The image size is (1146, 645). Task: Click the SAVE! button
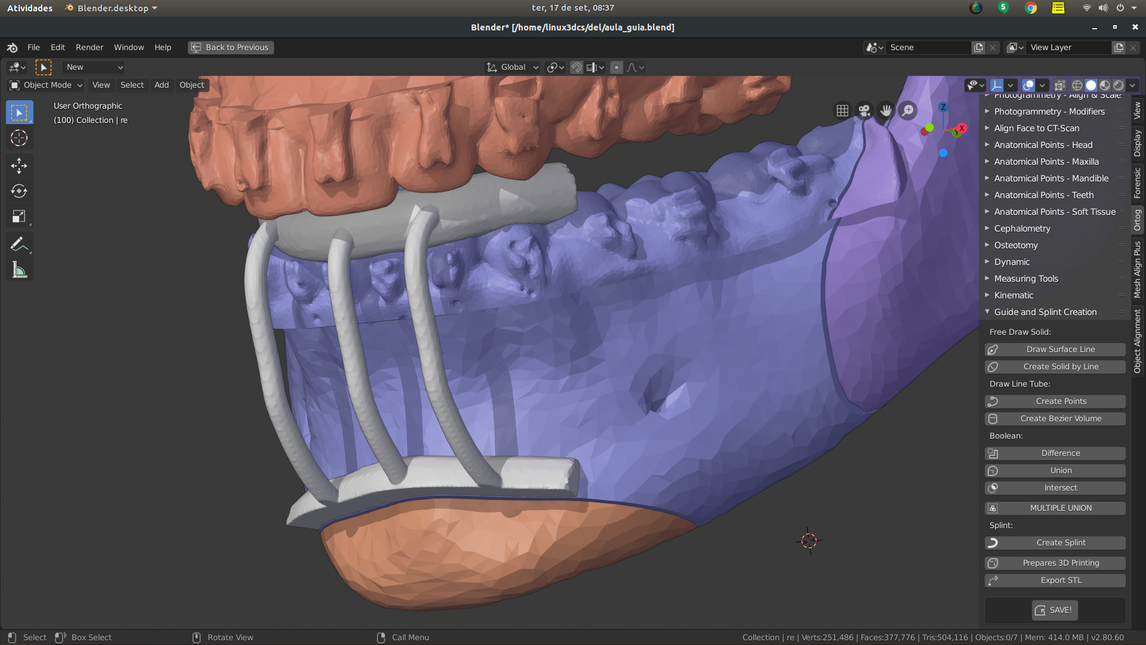point(1055,610)
